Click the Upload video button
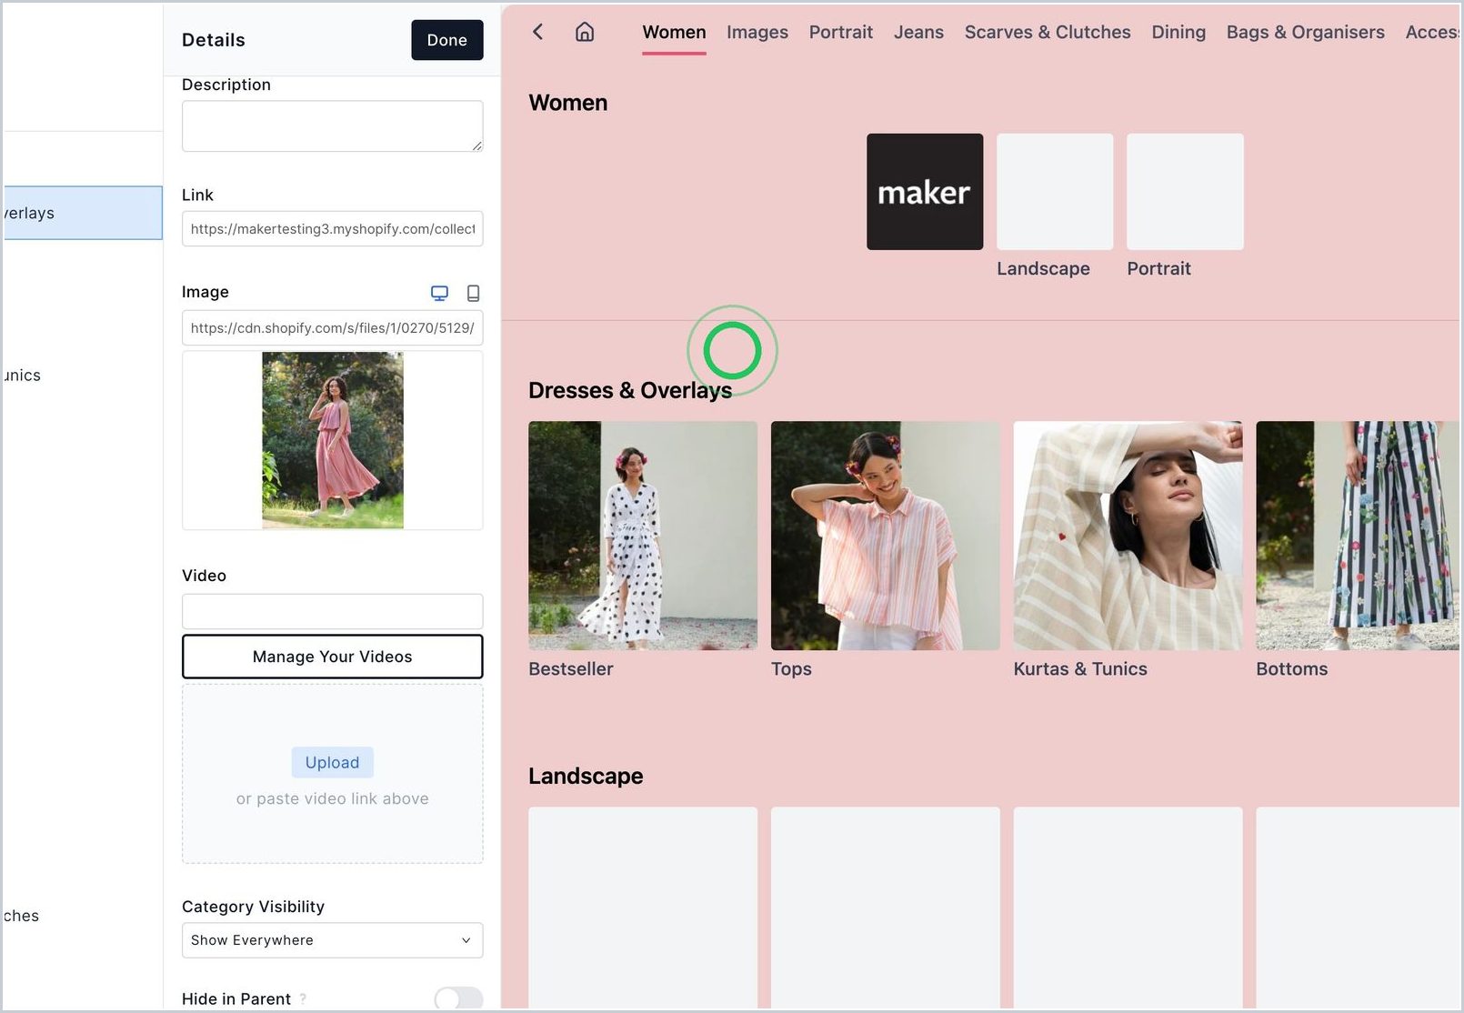The width and height of the screenshot is (1464, 1013). point(332,762)
